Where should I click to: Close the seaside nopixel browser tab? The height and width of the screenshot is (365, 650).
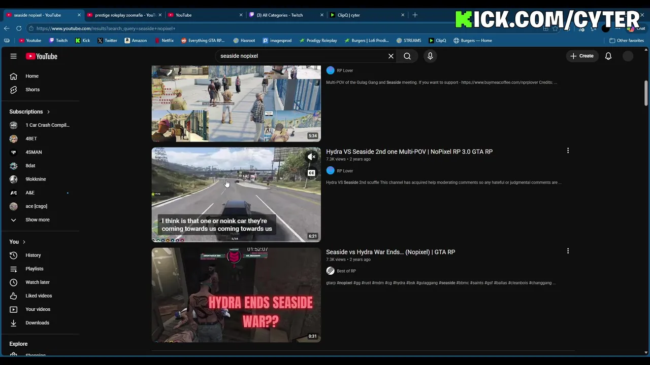[79, 15]
